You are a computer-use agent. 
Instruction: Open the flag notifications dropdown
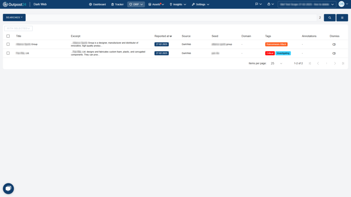[x=258, y=4]
